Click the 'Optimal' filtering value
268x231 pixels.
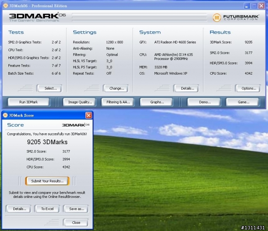[x=112, y=55]
